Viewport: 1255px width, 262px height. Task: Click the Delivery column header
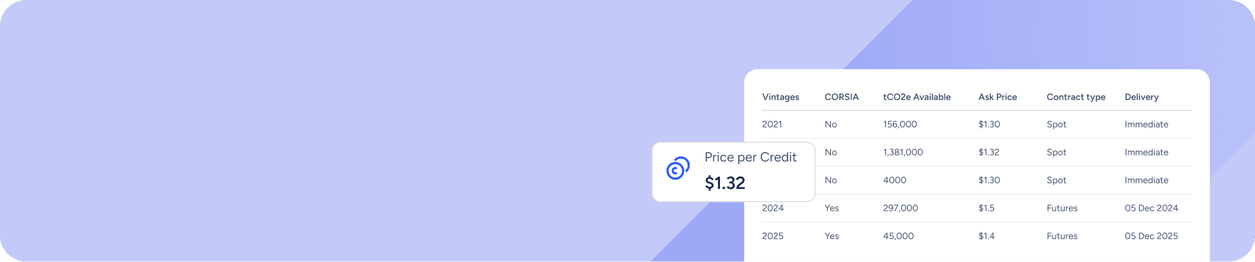point(1141,97)
